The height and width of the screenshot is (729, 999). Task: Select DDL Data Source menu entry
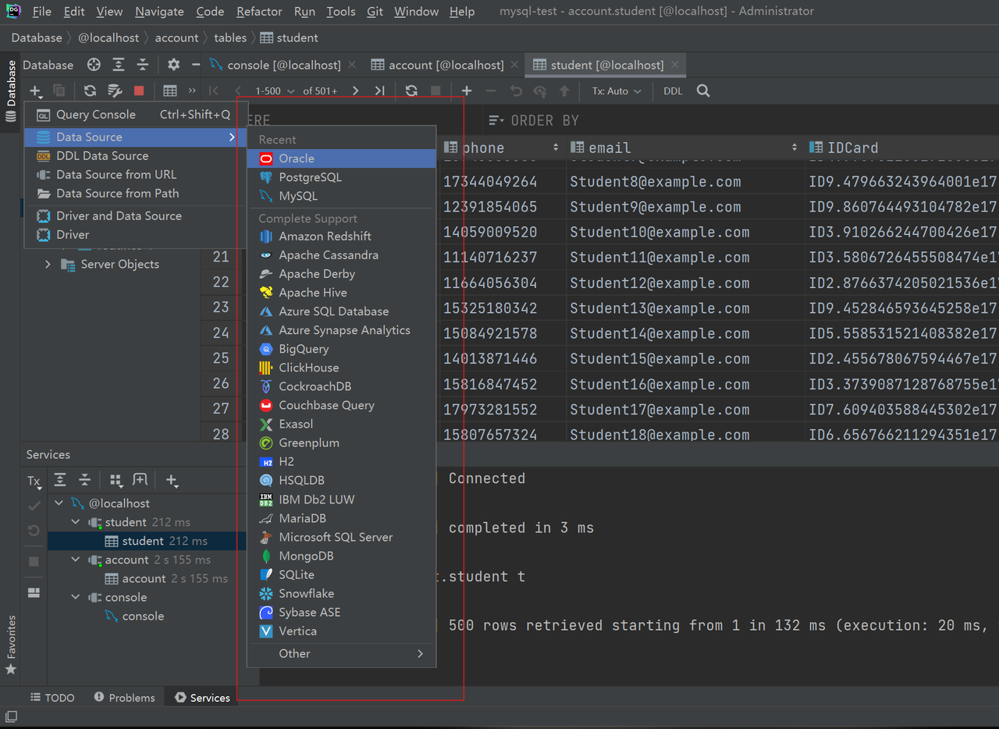[136, 155]
